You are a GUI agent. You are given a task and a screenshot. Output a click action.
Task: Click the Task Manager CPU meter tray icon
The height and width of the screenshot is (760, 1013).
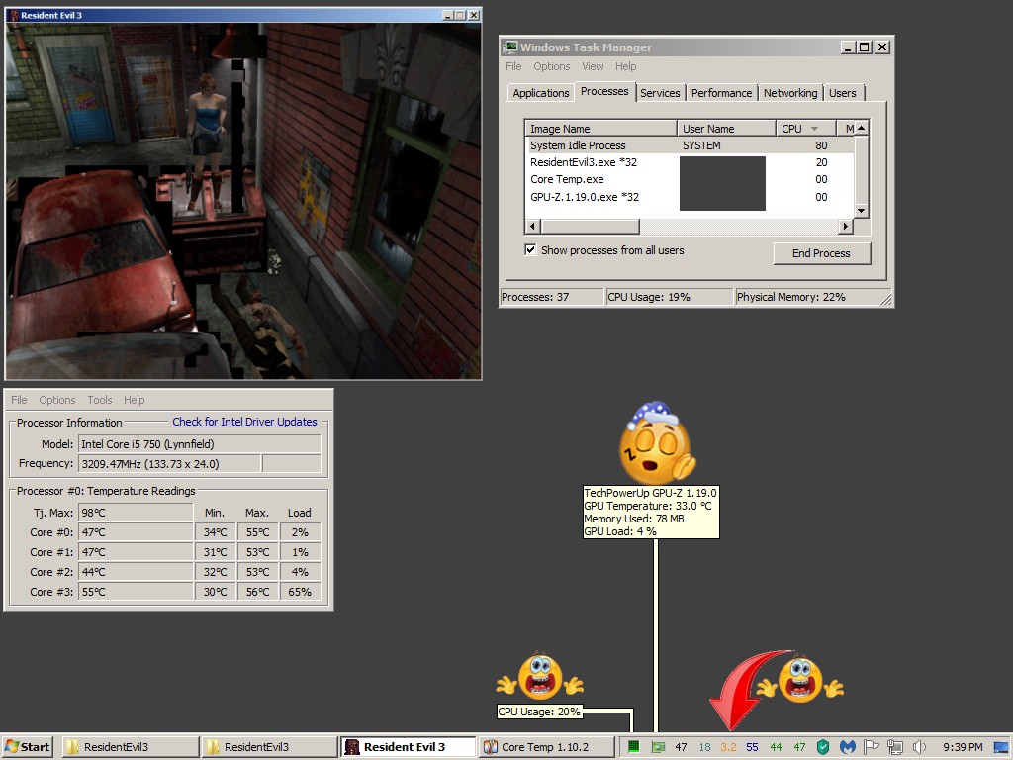(634, 747)
